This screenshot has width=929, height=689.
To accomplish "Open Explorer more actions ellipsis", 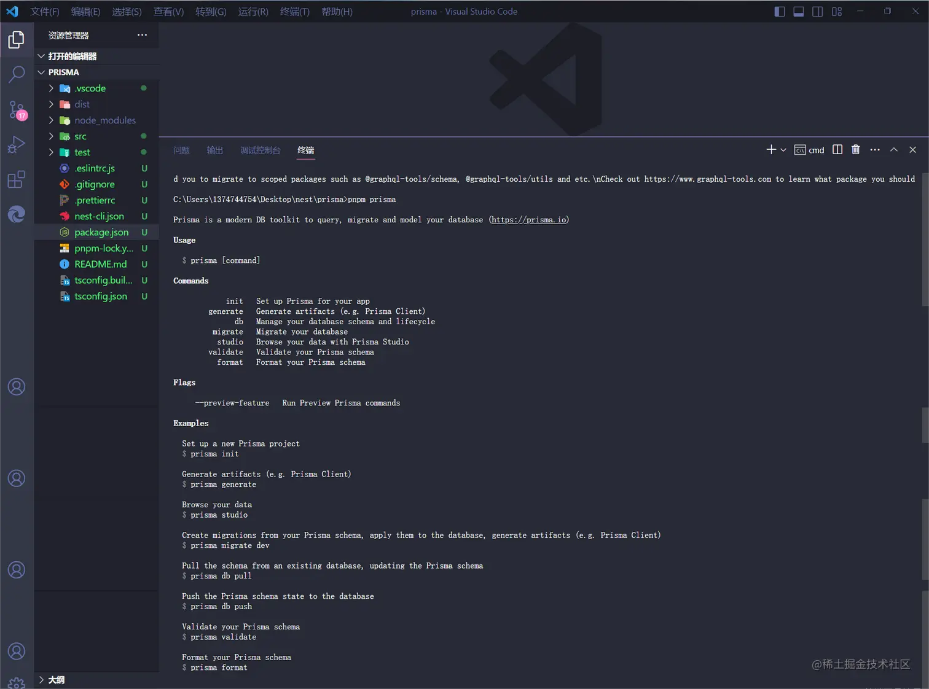I will pyautogui.click(x=142, y=35).
